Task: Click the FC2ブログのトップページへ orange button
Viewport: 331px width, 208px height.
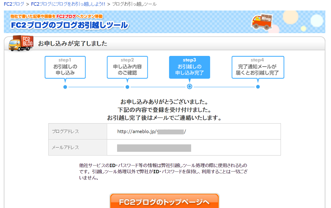Action: (x=164, y=202)
